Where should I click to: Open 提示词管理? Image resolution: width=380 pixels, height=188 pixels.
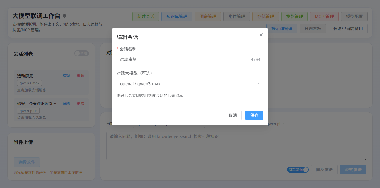282,29
